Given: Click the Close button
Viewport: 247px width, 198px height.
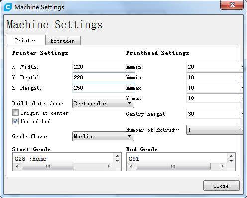Looking at the screenshot, I should (221, 186).
